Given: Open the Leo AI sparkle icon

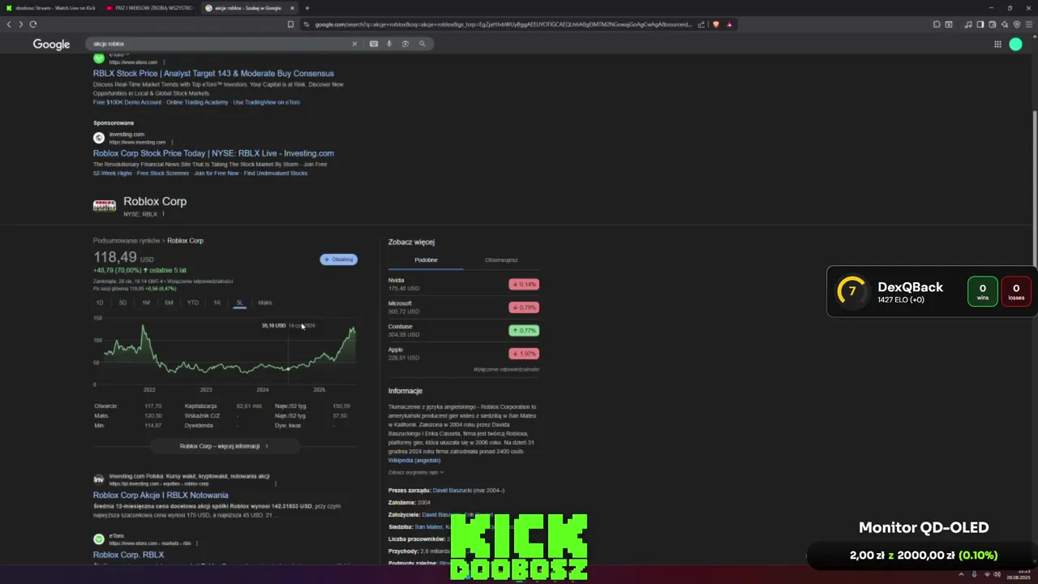Looking at the screenshot, I should pyautogui.click(x=1005, y=24).
